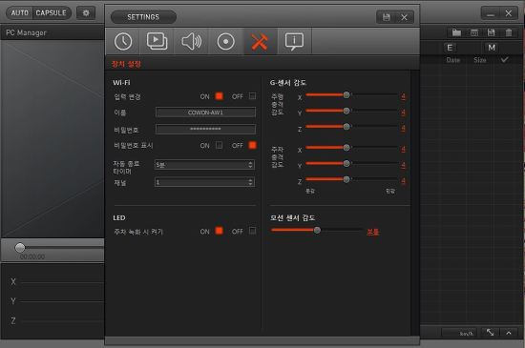The height and width of the screenshot is (348, 525).
Task: Select the M filter button
Action: 492,48
